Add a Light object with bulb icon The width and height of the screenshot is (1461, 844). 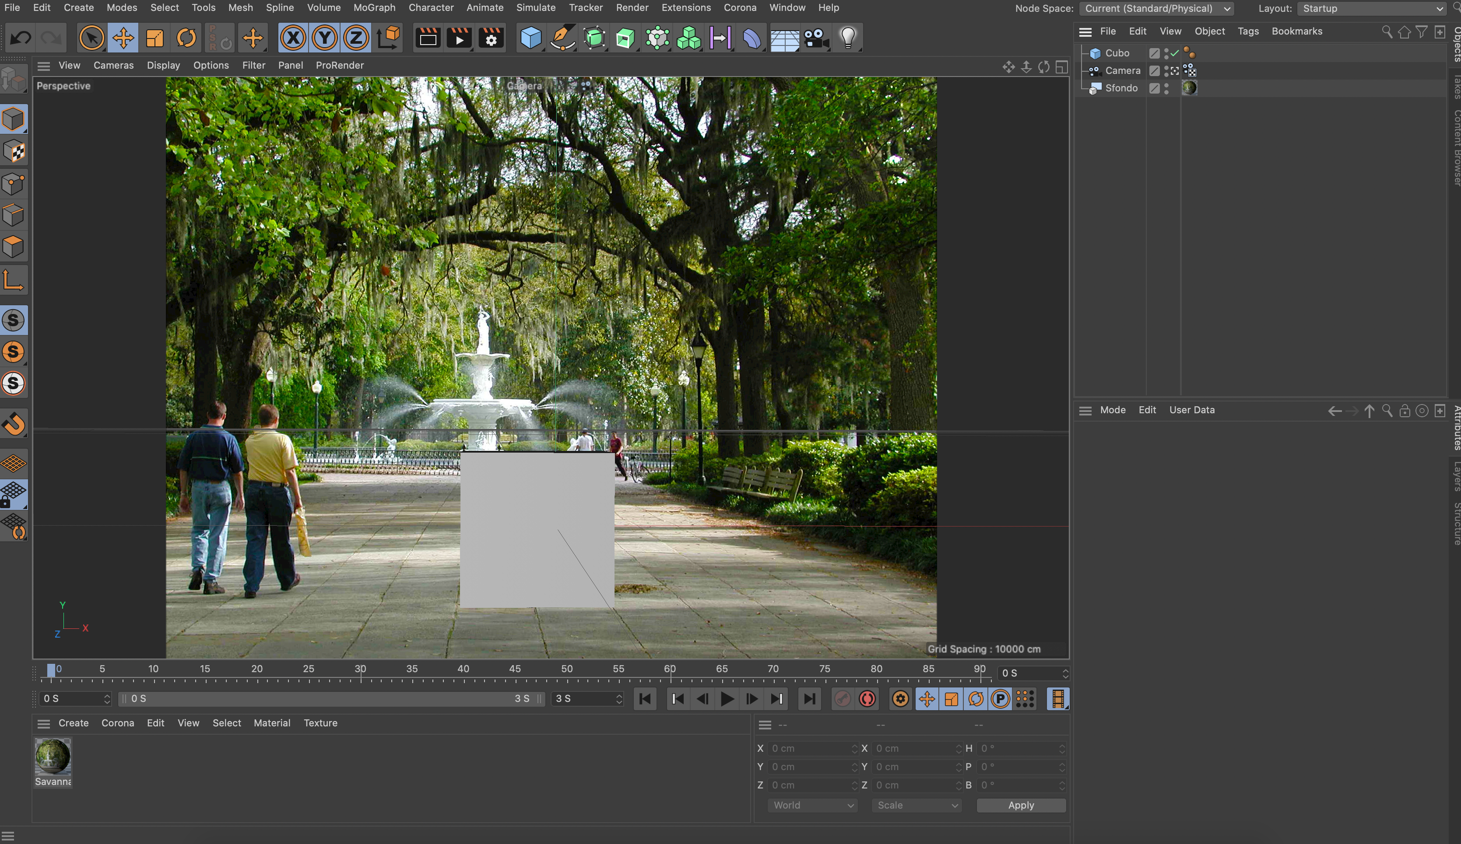pos(848,38)
